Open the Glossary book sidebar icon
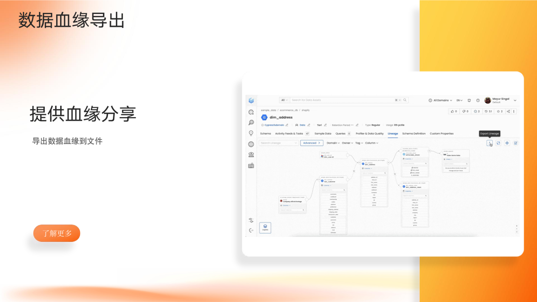Screen dimensions: 537x302 [251, 165]
